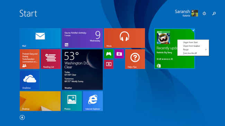This screenshot has width=225, height=126.
Task: Open the red Video tile
Action: (x=109, y=64)
